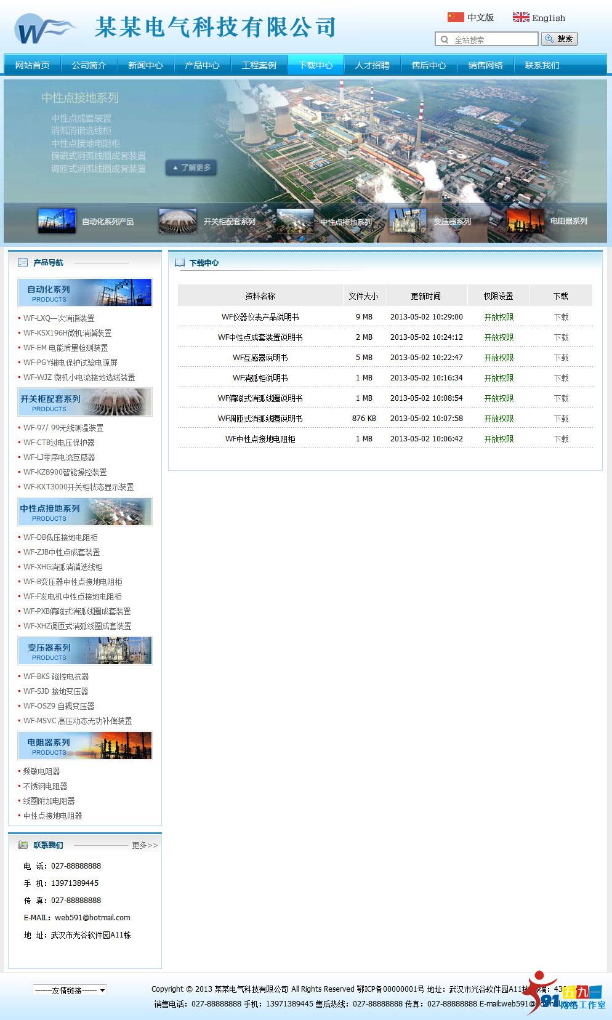Click the 更新时间 column header
The width and height of the screenshot is (612, 1020).
click(426, 296)
